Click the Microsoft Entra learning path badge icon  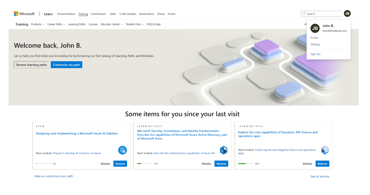(224, 150)
